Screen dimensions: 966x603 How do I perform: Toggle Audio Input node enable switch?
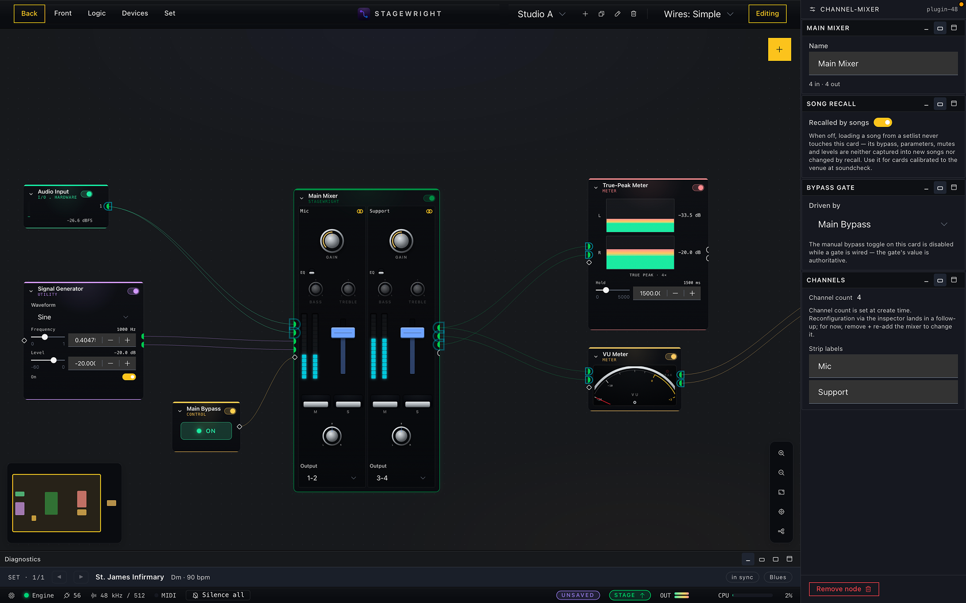[x=87, y=194]
